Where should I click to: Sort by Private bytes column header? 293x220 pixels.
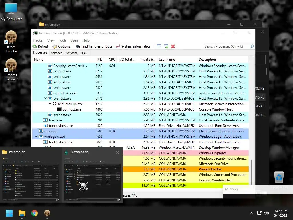(x=147, y=60)
